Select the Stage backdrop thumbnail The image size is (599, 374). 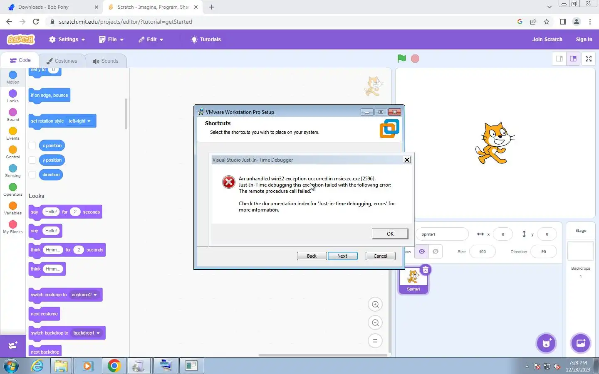[x=581, y=251]
